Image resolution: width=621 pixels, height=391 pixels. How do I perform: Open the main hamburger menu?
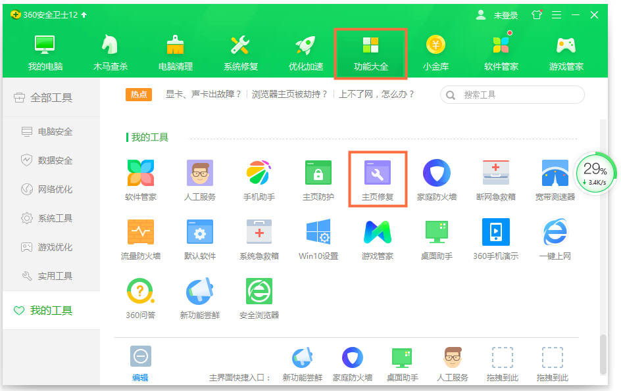(x=557, y=15)
